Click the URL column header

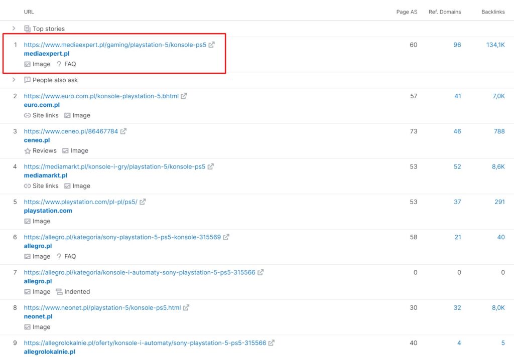(x=29, y=12)
